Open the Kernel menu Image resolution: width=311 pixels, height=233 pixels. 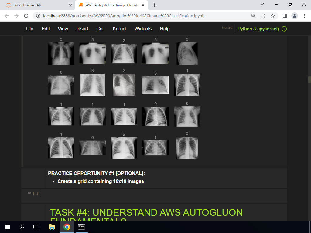119,29
